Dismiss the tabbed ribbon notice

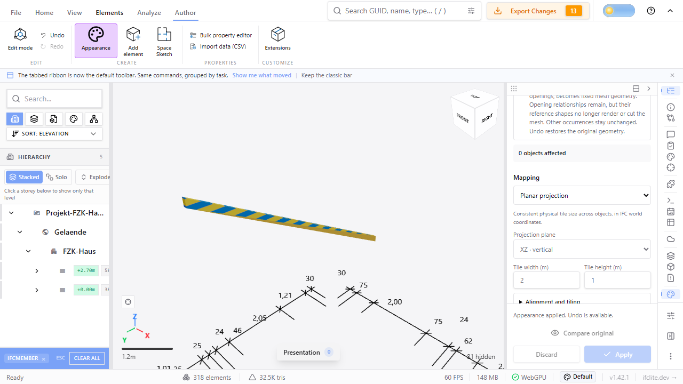[x=672, y=75]
